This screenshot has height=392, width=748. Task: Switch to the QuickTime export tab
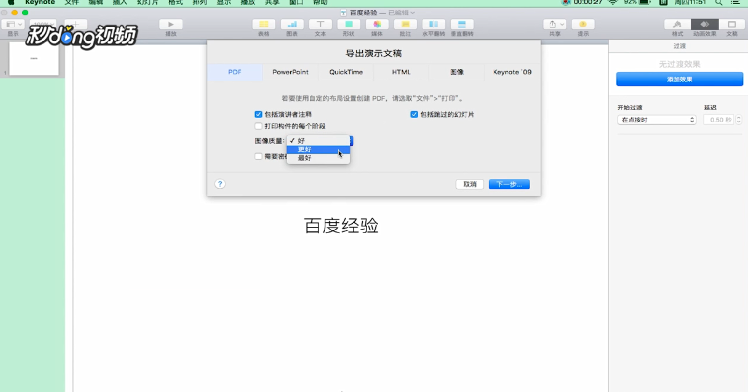[x=346, y=72]
